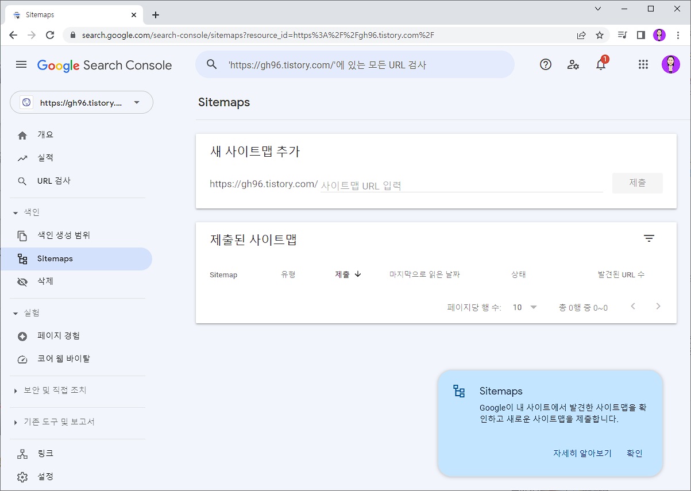Open a new browser tab
This screenshot has height=491, width=691.
[x=155, y=15]
